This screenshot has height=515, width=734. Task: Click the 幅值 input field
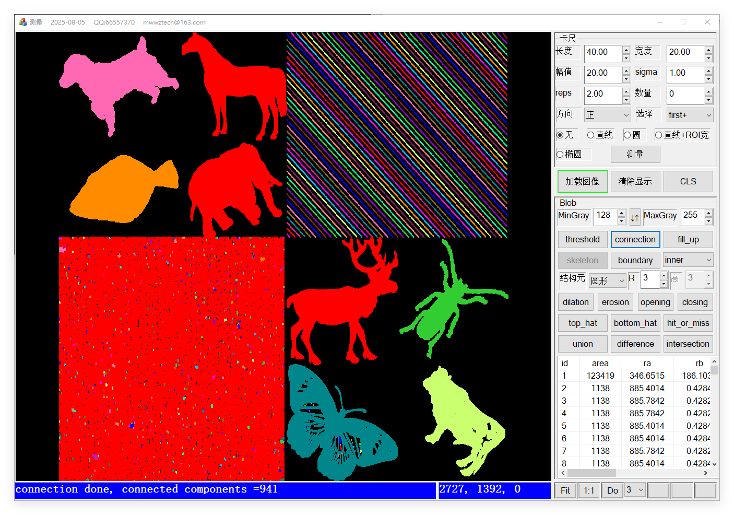click(602, 73)
